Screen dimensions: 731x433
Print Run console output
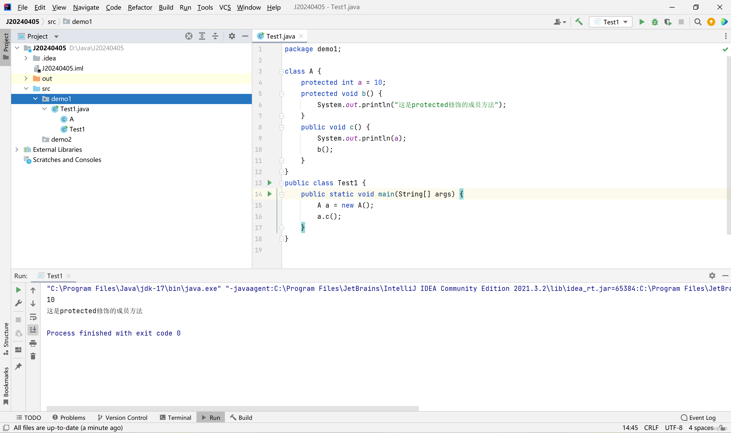click(x=33, y=343)
